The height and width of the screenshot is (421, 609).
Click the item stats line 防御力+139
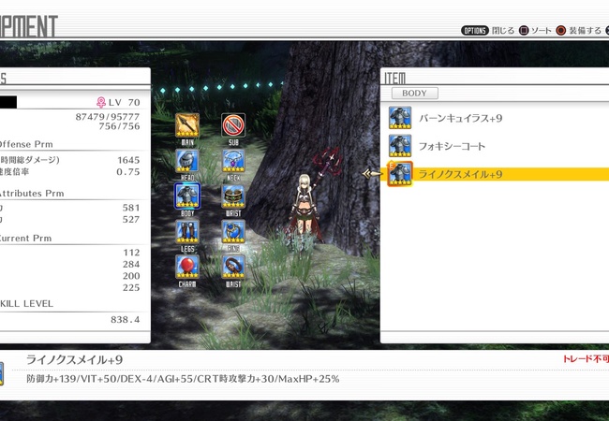(183, 379)
